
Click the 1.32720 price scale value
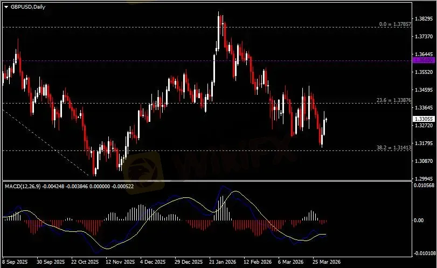424,126
